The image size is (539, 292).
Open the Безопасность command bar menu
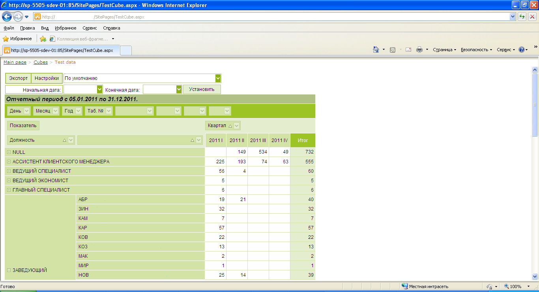coord(477,50)
